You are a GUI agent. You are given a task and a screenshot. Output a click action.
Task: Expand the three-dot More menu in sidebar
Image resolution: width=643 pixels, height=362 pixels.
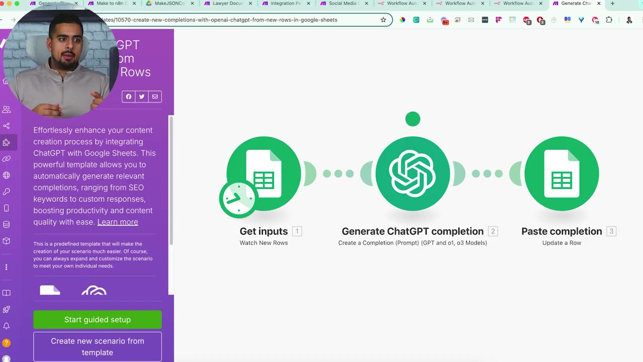(7, 267)
